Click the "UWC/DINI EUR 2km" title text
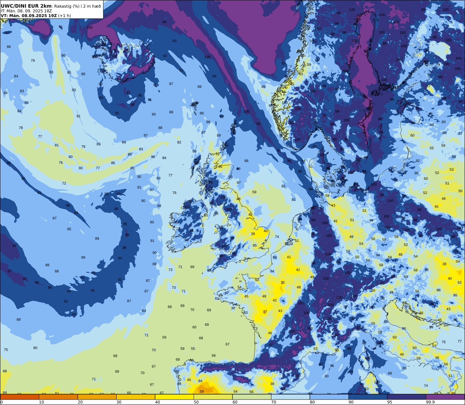 pyautogui.click(x=26, y=6)
